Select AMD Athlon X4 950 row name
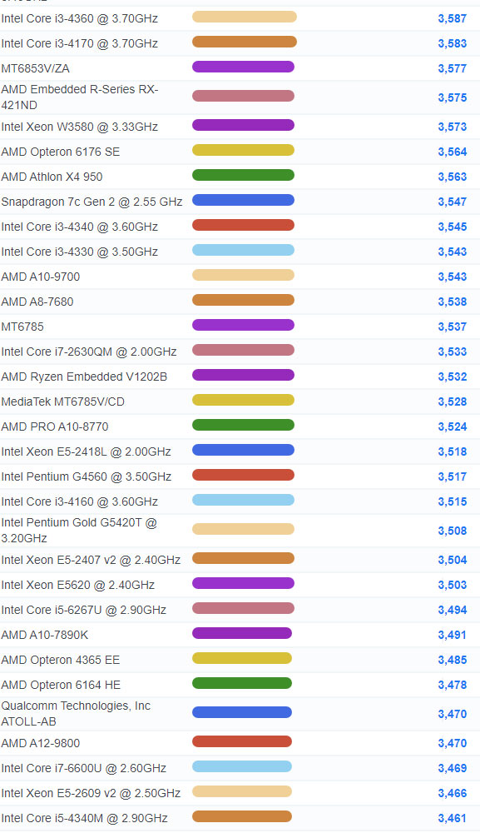 click(x=52, y=177)
